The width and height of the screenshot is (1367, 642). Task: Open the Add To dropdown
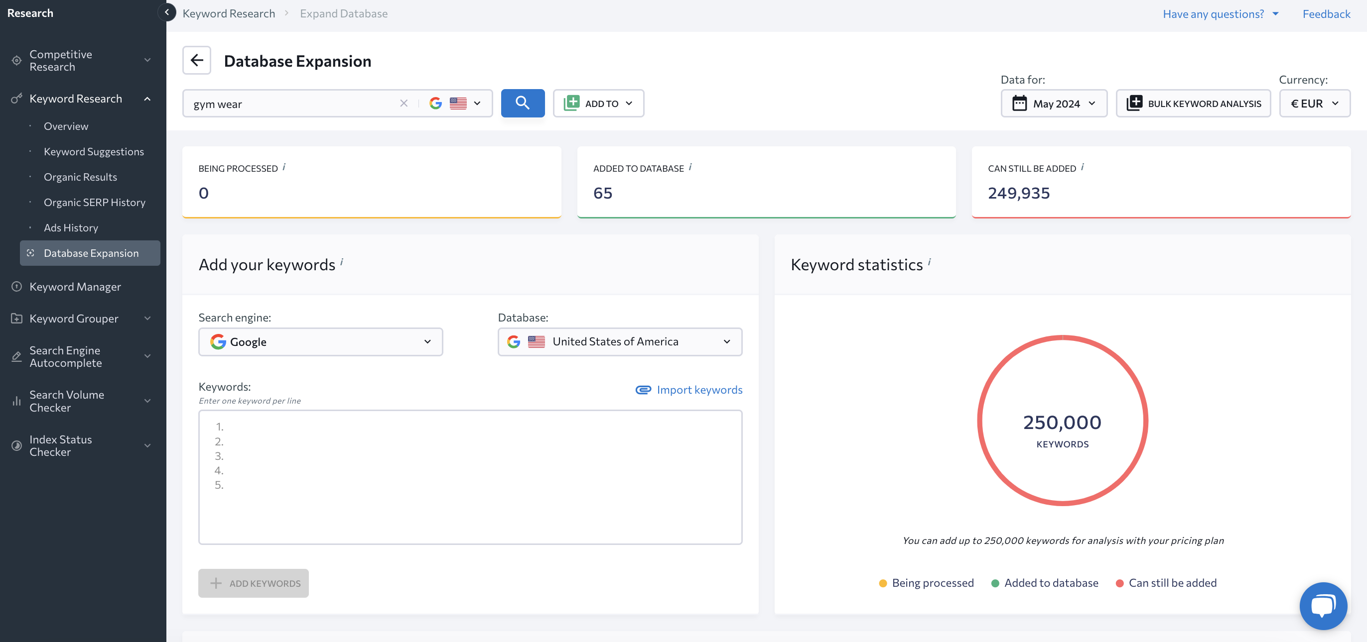click(598, 104)
